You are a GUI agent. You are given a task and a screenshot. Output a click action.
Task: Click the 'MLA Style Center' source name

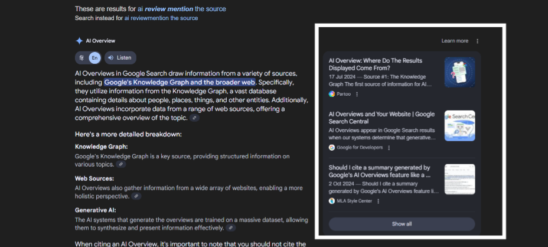354,201
